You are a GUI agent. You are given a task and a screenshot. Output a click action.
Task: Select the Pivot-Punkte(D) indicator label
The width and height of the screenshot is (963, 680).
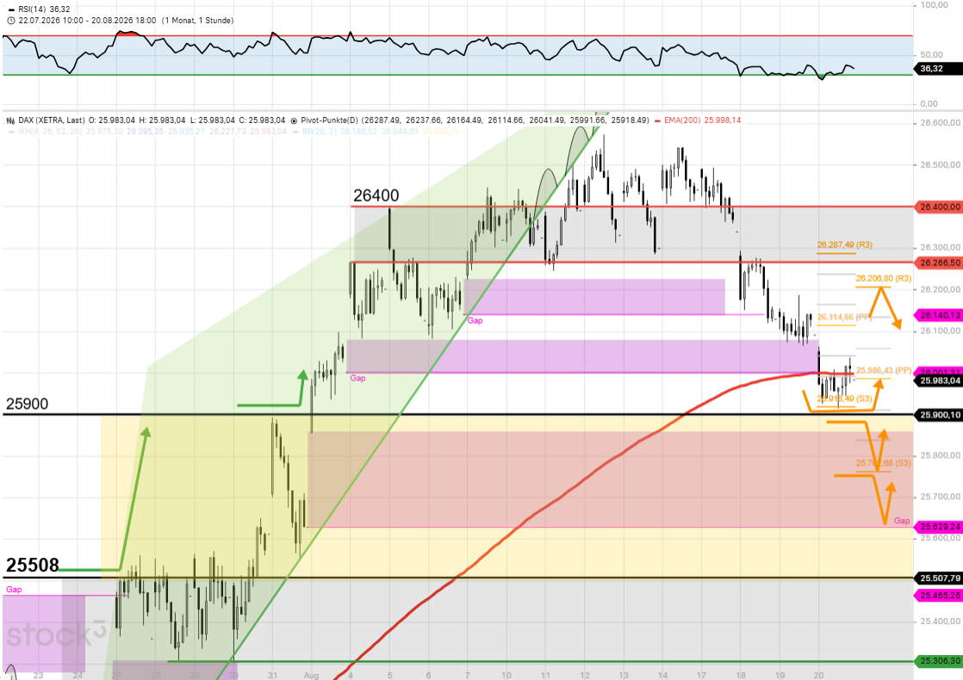coord(329,121)
